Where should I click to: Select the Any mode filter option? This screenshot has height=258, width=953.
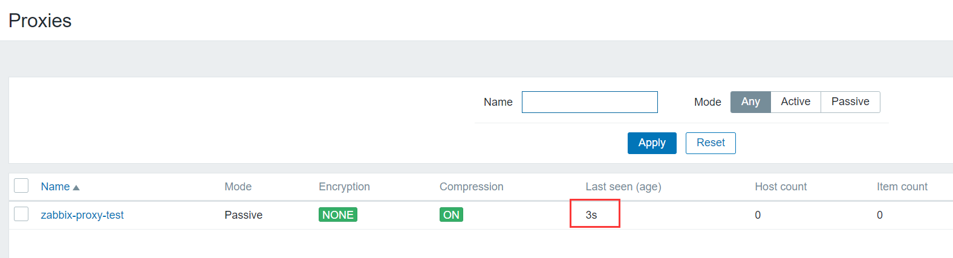pos(750,102)
